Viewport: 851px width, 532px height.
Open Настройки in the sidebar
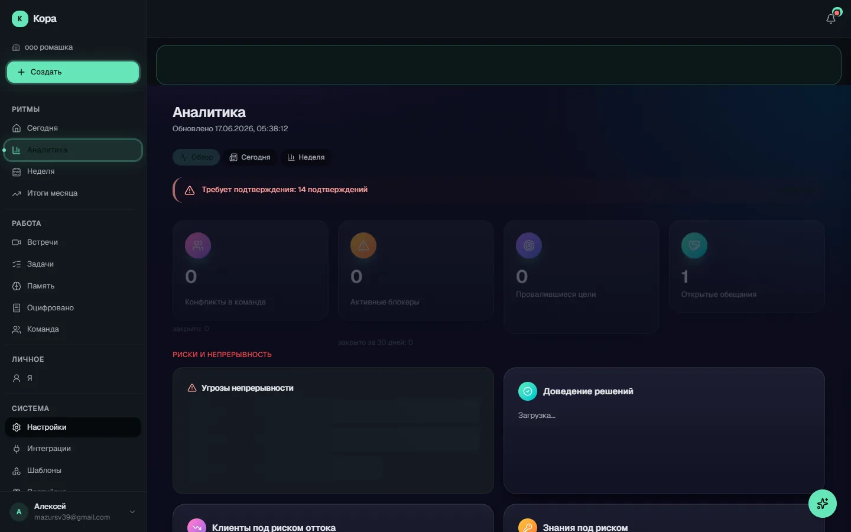pos(73,427)
